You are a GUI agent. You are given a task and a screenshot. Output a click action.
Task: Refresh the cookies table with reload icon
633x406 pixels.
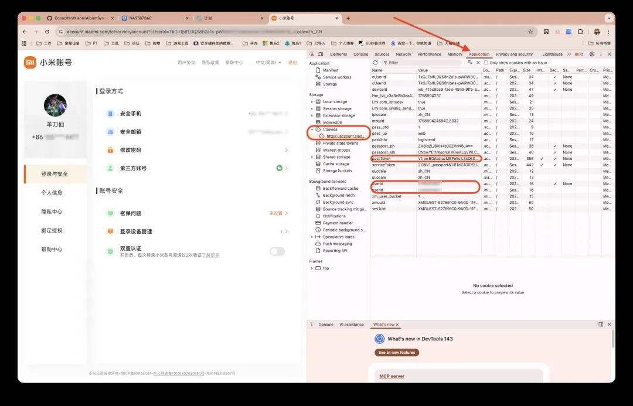tap(375, 63)
